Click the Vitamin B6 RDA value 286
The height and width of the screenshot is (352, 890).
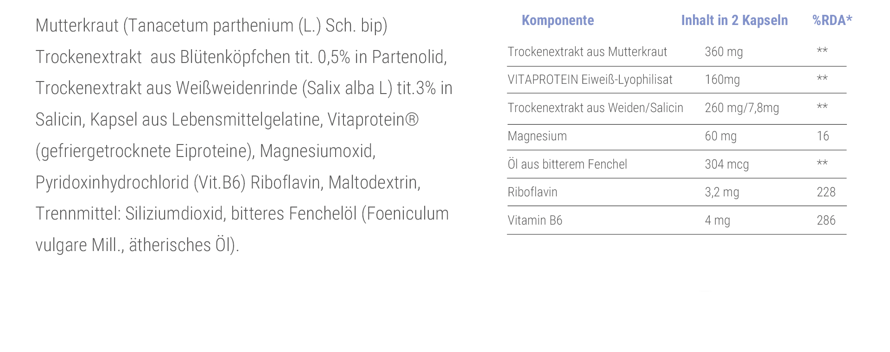point(826,220)
